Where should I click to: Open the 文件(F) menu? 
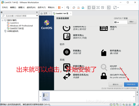tap(5, 8)
